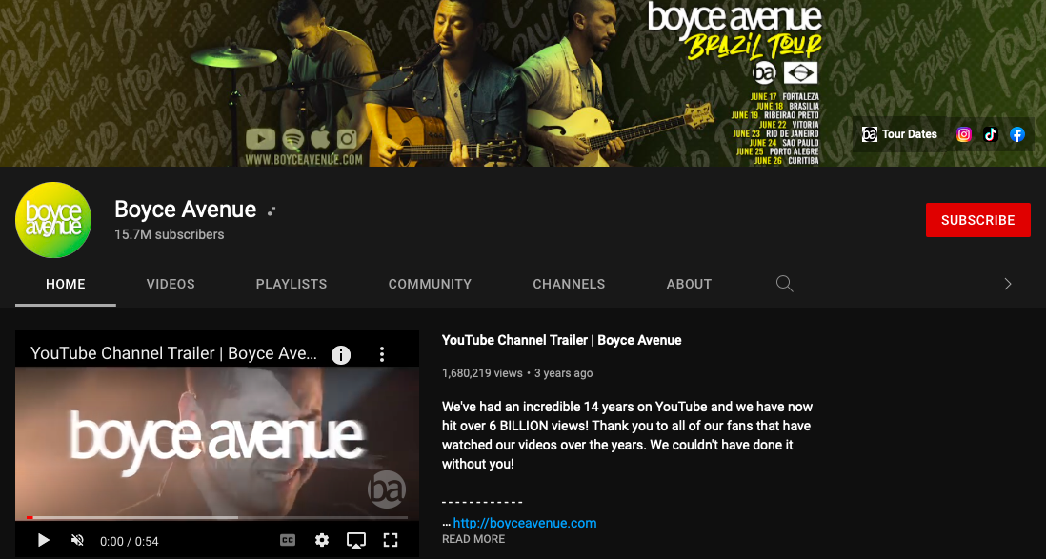1046x559 pixels.
Task: Search the channel using the magnifier icon
Action: pyautogui.click(x=785, y=284)
